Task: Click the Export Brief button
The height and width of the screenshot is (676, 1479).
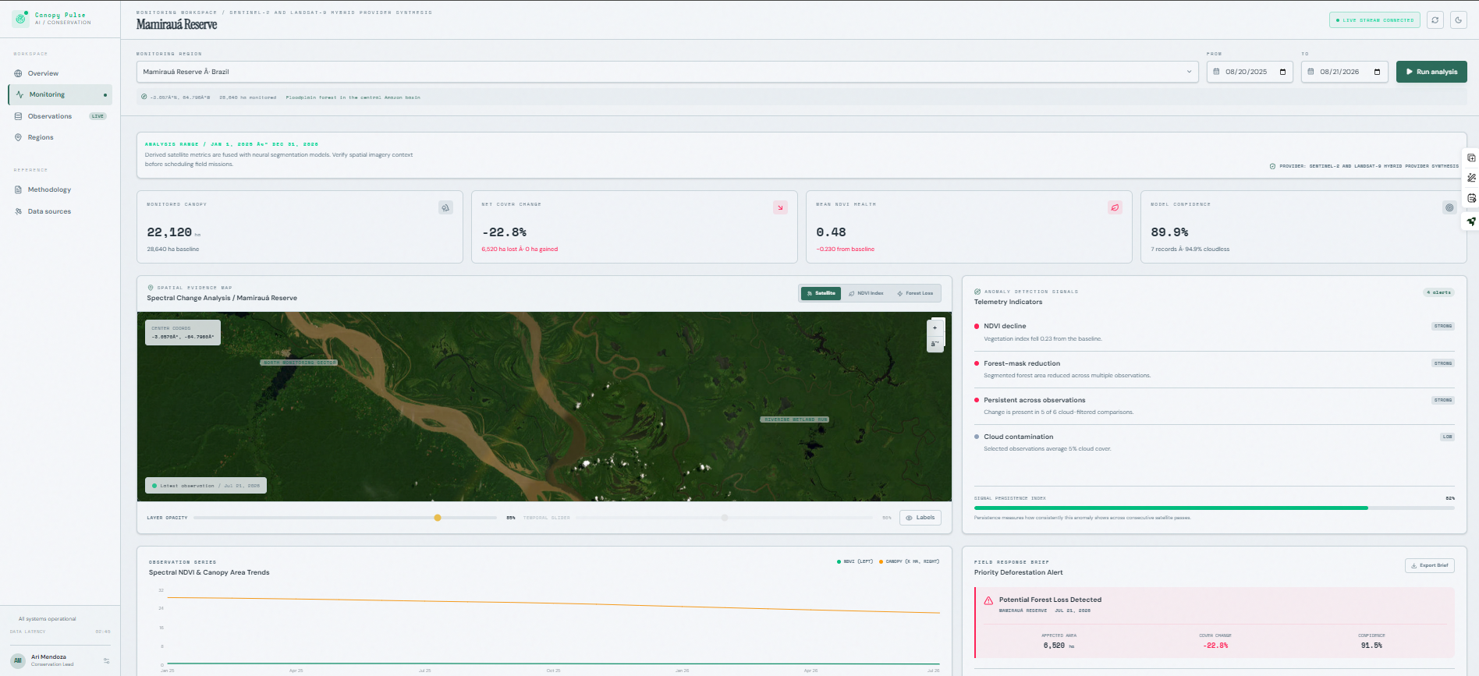Action: click(1430, 565)
